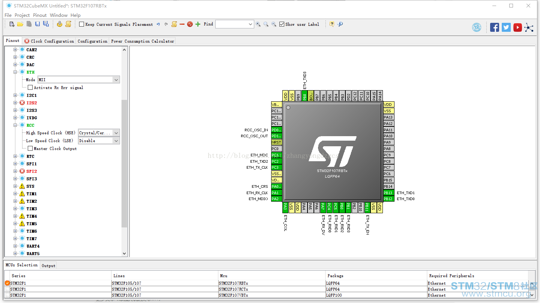
Task: Open the Facebook icon link
Action: [495, 27]
